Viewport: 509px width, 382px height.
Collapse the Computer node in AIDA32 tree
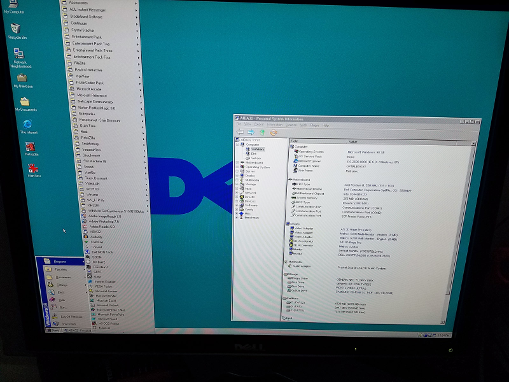click(x=237, y=145)
